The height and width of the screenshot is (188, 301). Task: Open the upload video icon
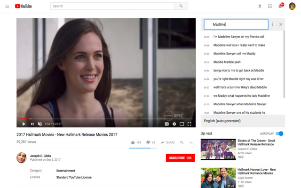(260, 6)
